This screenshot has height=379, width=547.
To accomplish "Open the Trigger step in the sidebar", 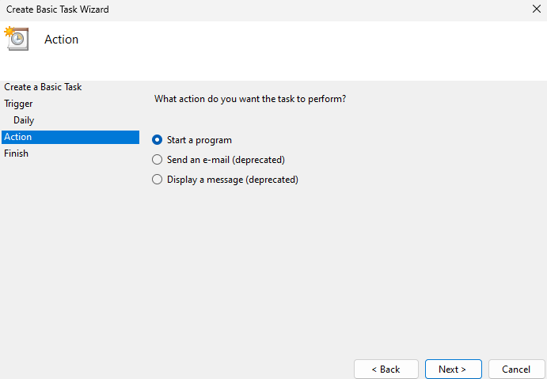I will click(18, 104).
